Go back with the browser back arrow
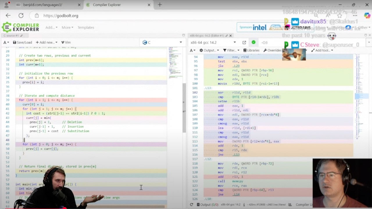The height and width of the screenshot is (209, 372). [x=8, y=16]
